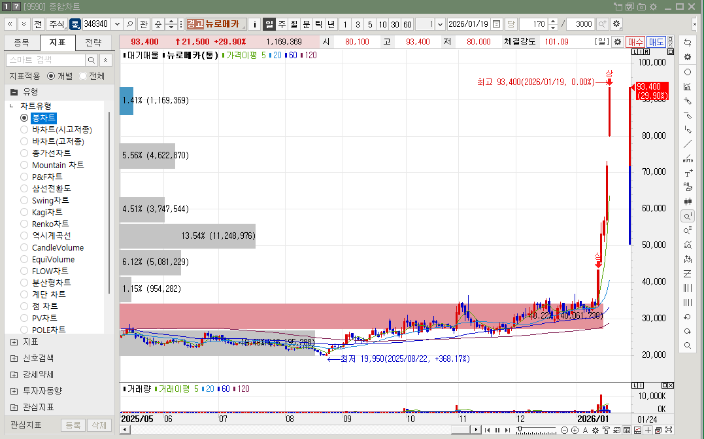This screenshot has height=439, width=704.
Task: Switch to the 지표 tab
Action: (58, 43)
